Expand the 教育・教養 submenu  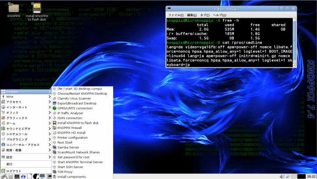point(26,150)
